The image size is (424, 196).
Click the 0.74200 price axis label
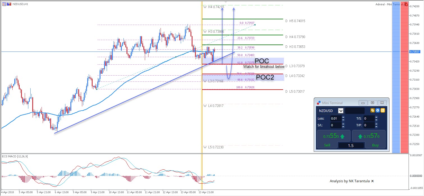(415, 6)
